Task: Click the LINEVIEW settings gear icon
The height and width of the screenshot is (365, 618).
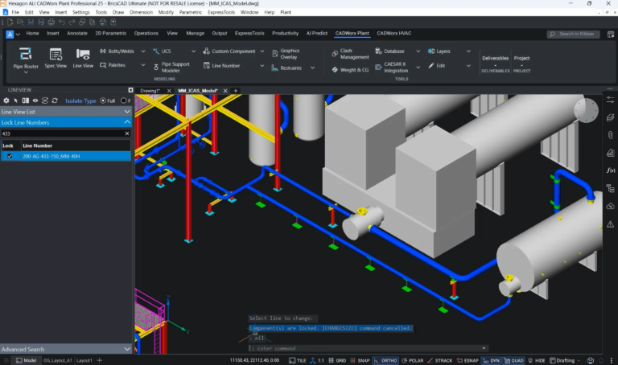Action: coord(6,100)
